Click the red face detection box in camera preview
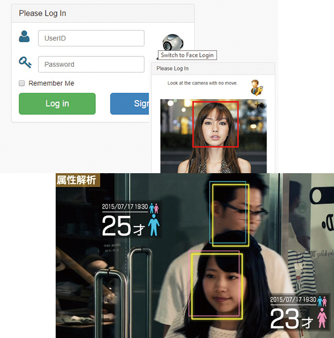Viewport: 334px width, 338px height. coord(215,124)
